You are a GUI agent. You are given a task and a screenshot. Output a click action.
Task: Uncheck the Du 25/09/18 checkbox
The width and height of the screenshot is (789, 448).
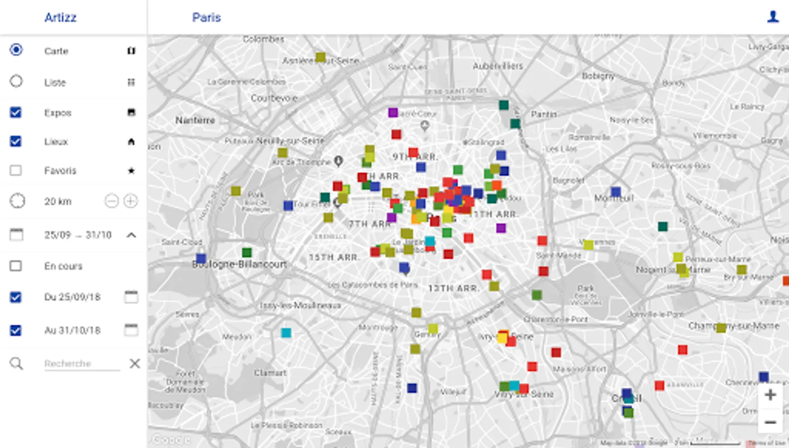[16, 297]
